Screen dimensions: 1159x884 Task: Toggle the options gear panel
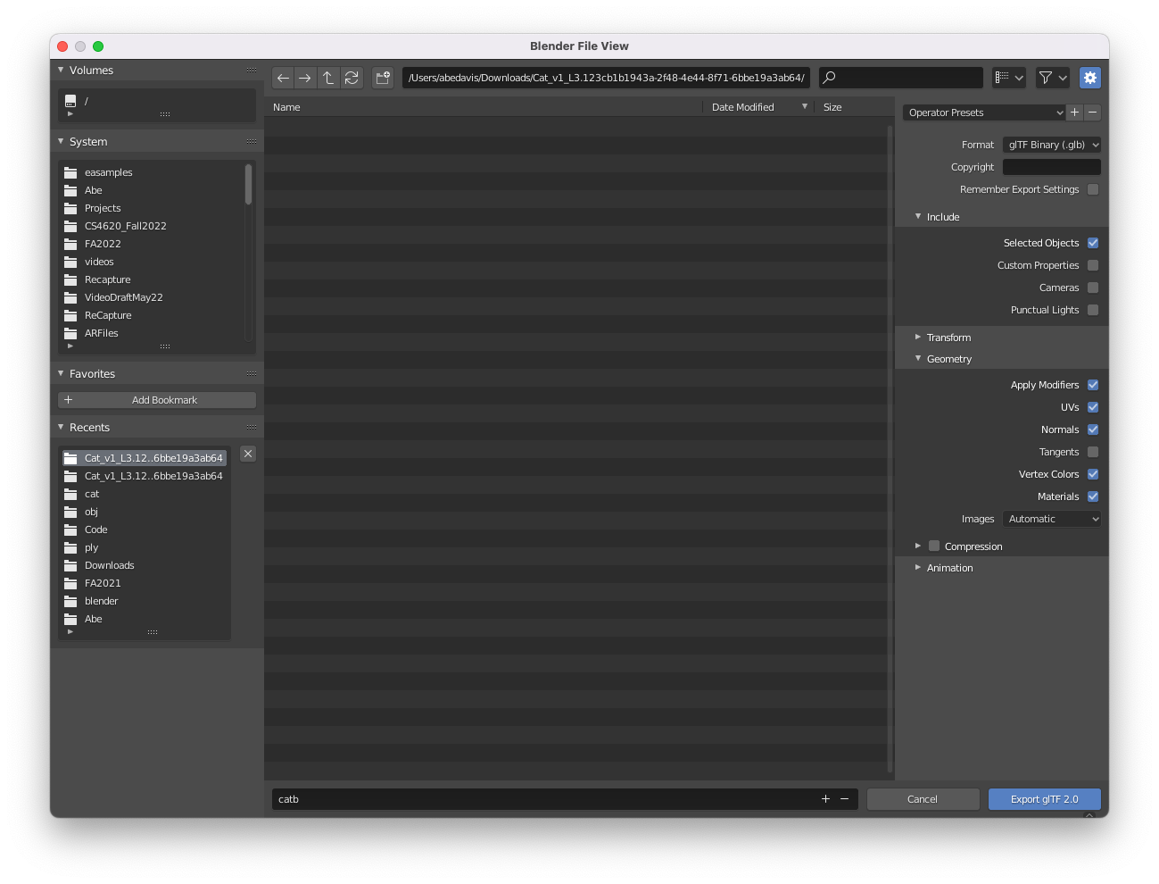click(1089, 78)
